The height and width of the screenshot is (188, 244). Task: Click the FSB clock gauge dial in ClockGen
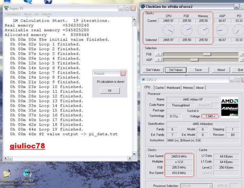(x=186, y=30)
